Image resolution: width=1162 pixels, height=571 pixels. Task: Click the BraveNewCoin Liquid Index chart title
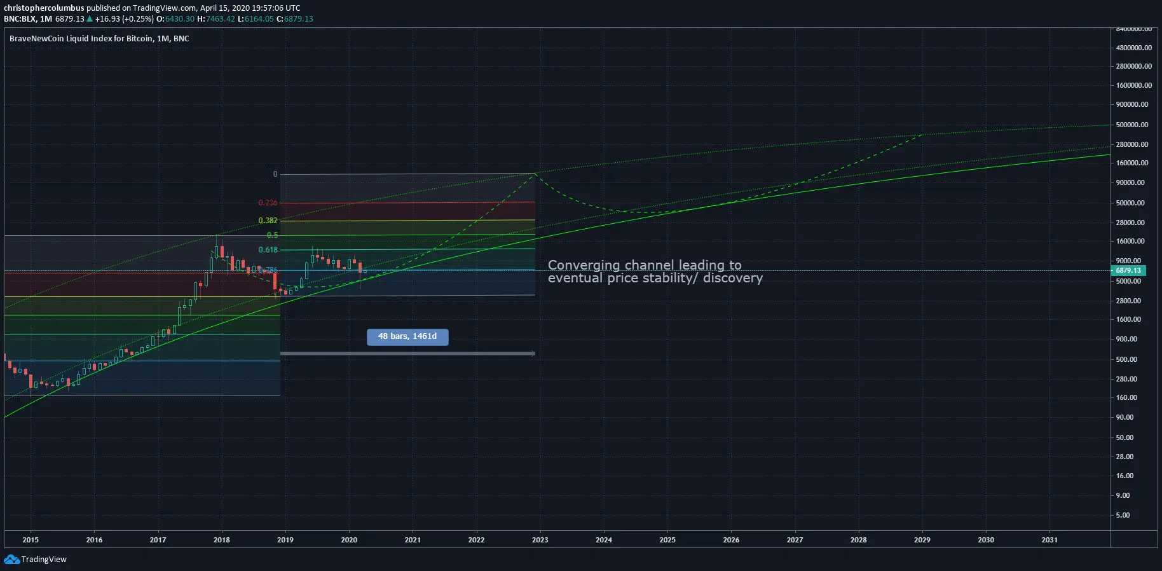click(99, 39)
